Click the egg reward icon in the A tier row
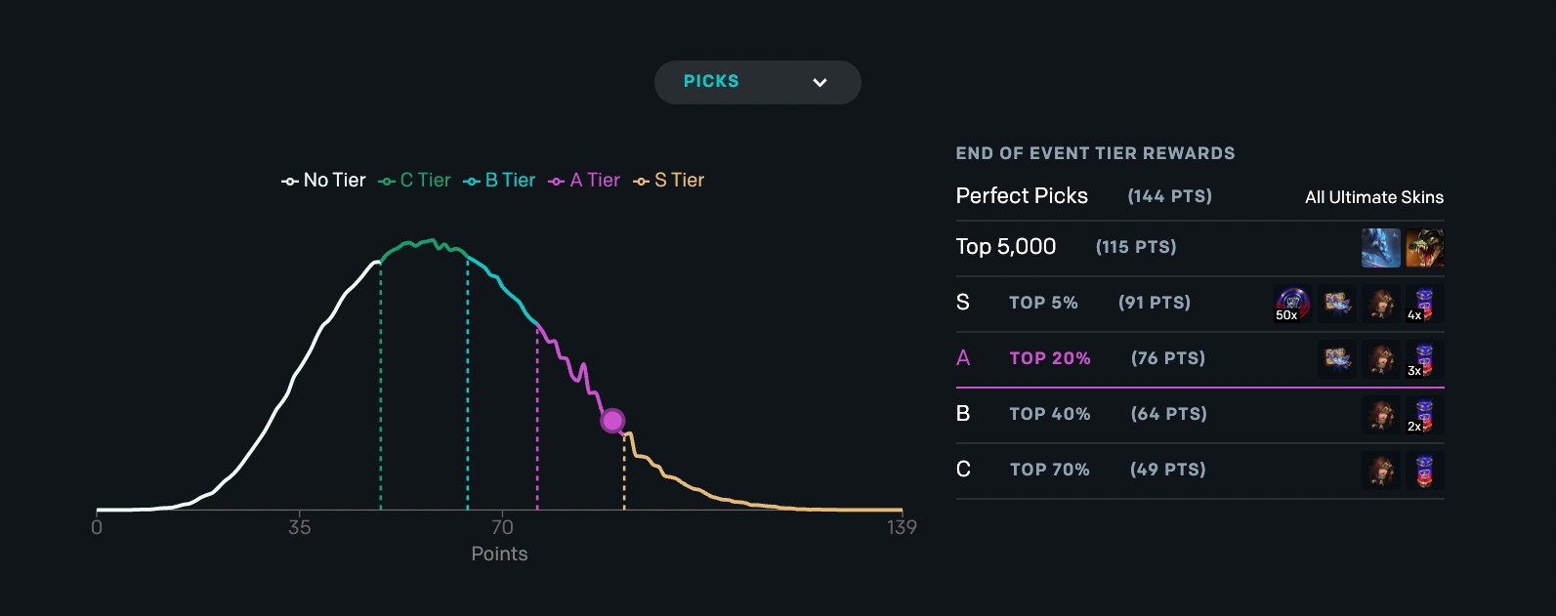This screenshot has width=1556, height=616. [1336, 358]
